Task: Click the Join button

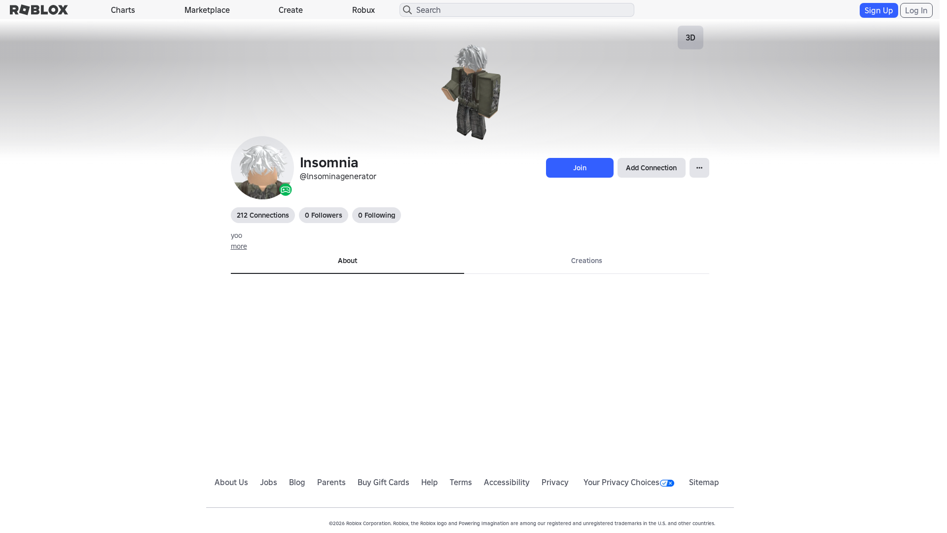Action: (580, 168)
